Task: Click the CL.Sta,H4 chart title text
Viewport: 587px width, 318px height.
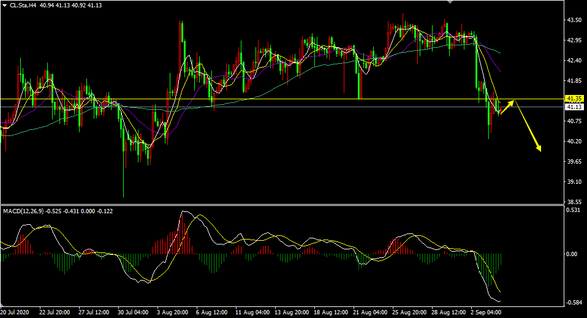Action: 23,6
